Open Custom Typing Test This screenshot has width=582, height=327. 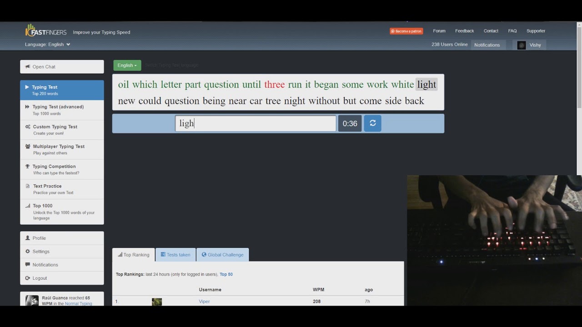[62, 130]
